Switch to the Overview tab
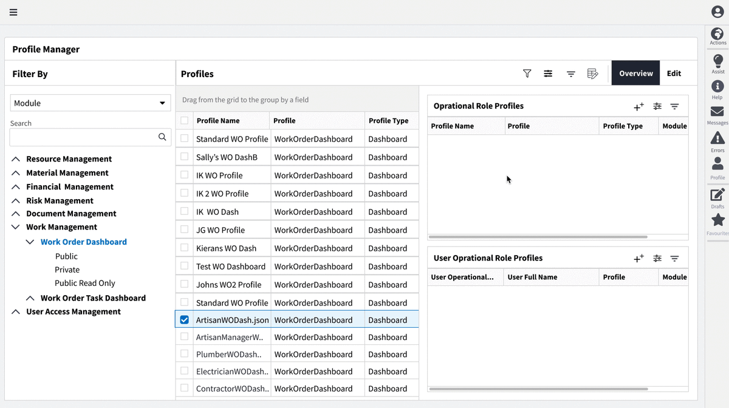This screenshot has height=408, width=729. click(x=635, y=73)
